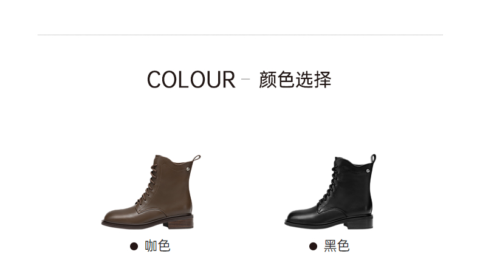Click the 颜色选择 heading text
The image size is (480, 254).
click(x=295, y=80)
